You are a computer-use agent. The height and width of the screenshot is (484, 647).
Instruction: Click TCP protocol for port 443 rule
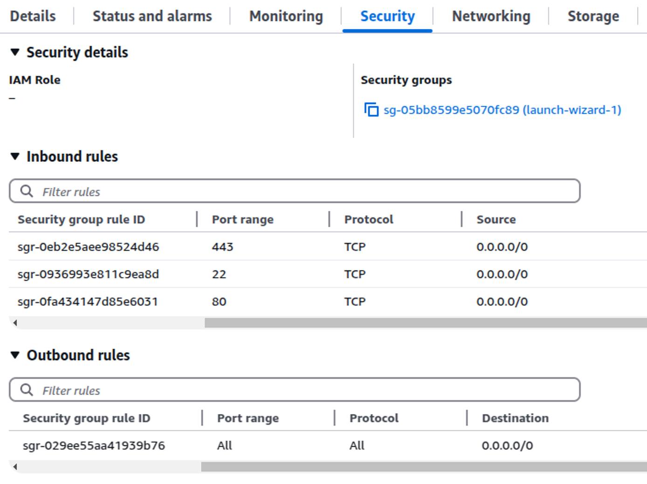pyautogui.click(x=355, y=247)
